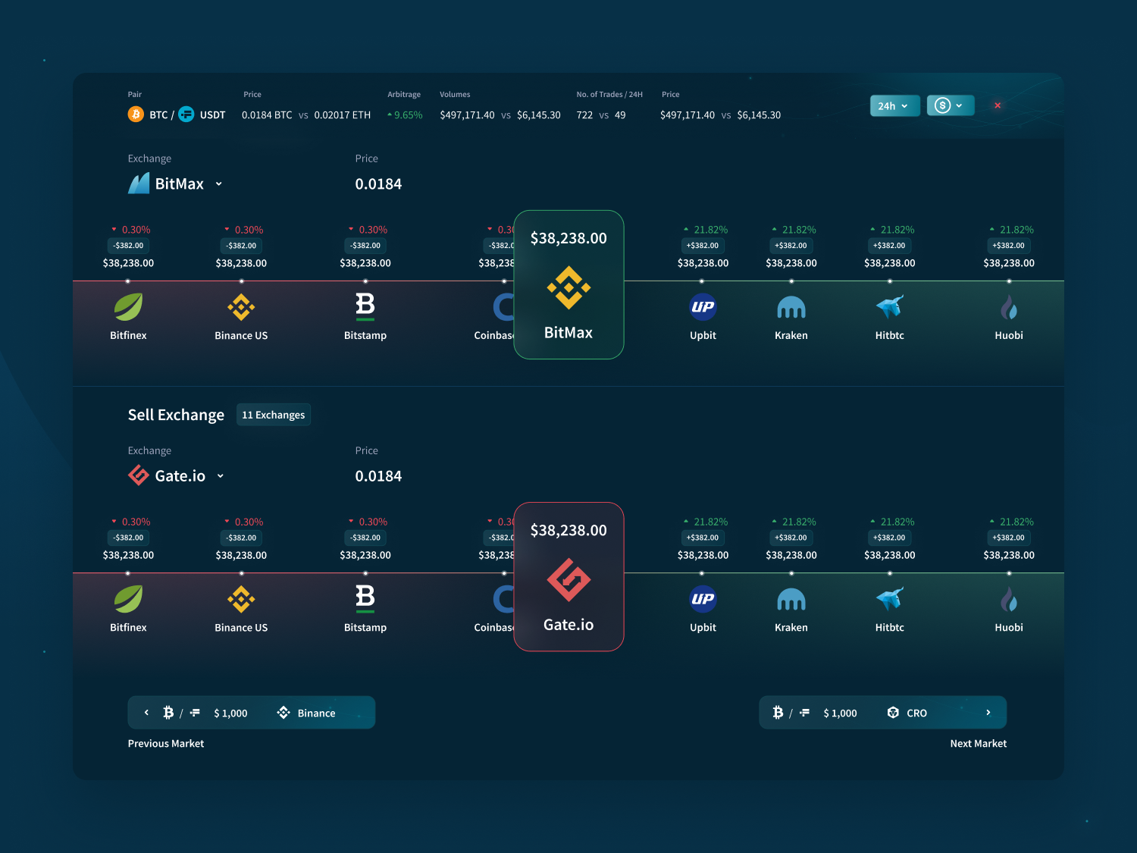Screen dimensions: 1137x853
Task: Close the arbitrage panel with red X
Action: coord(998,105)
